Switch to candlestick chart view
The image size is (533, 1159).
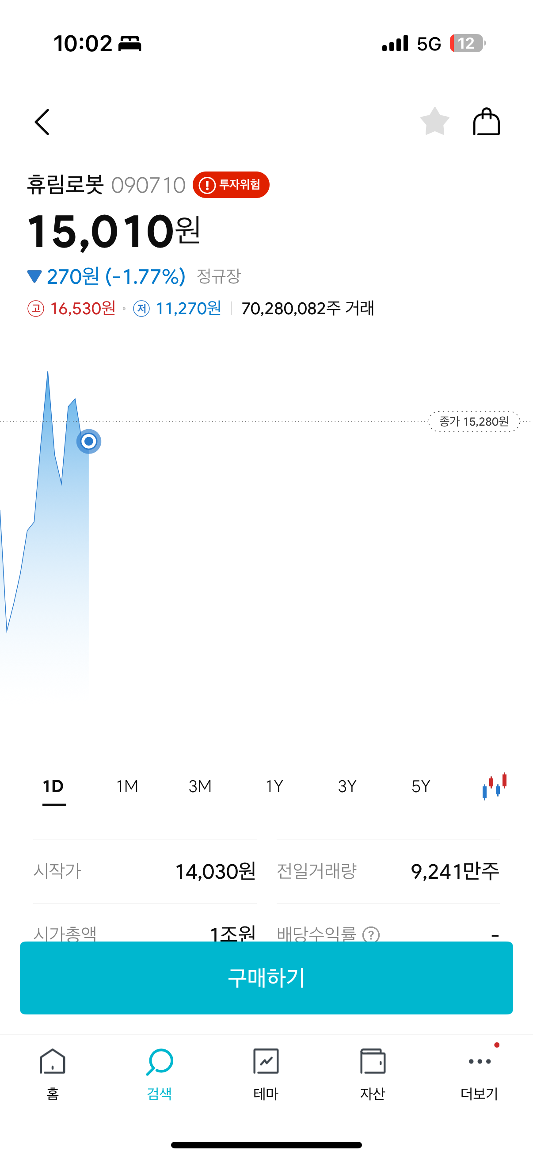(x=494, y=786)
